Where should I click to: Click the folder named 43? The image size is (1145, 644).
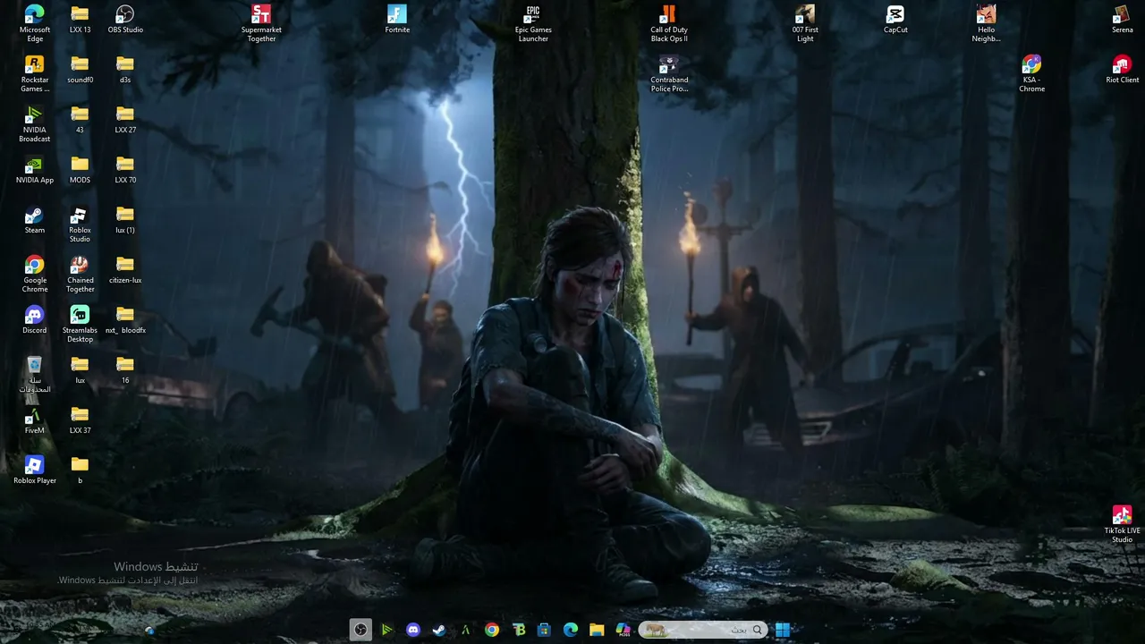(x=80, y=119)
